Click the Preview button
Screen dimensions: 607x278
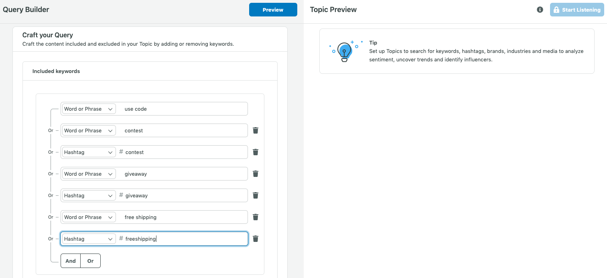(x=273, y=9)
